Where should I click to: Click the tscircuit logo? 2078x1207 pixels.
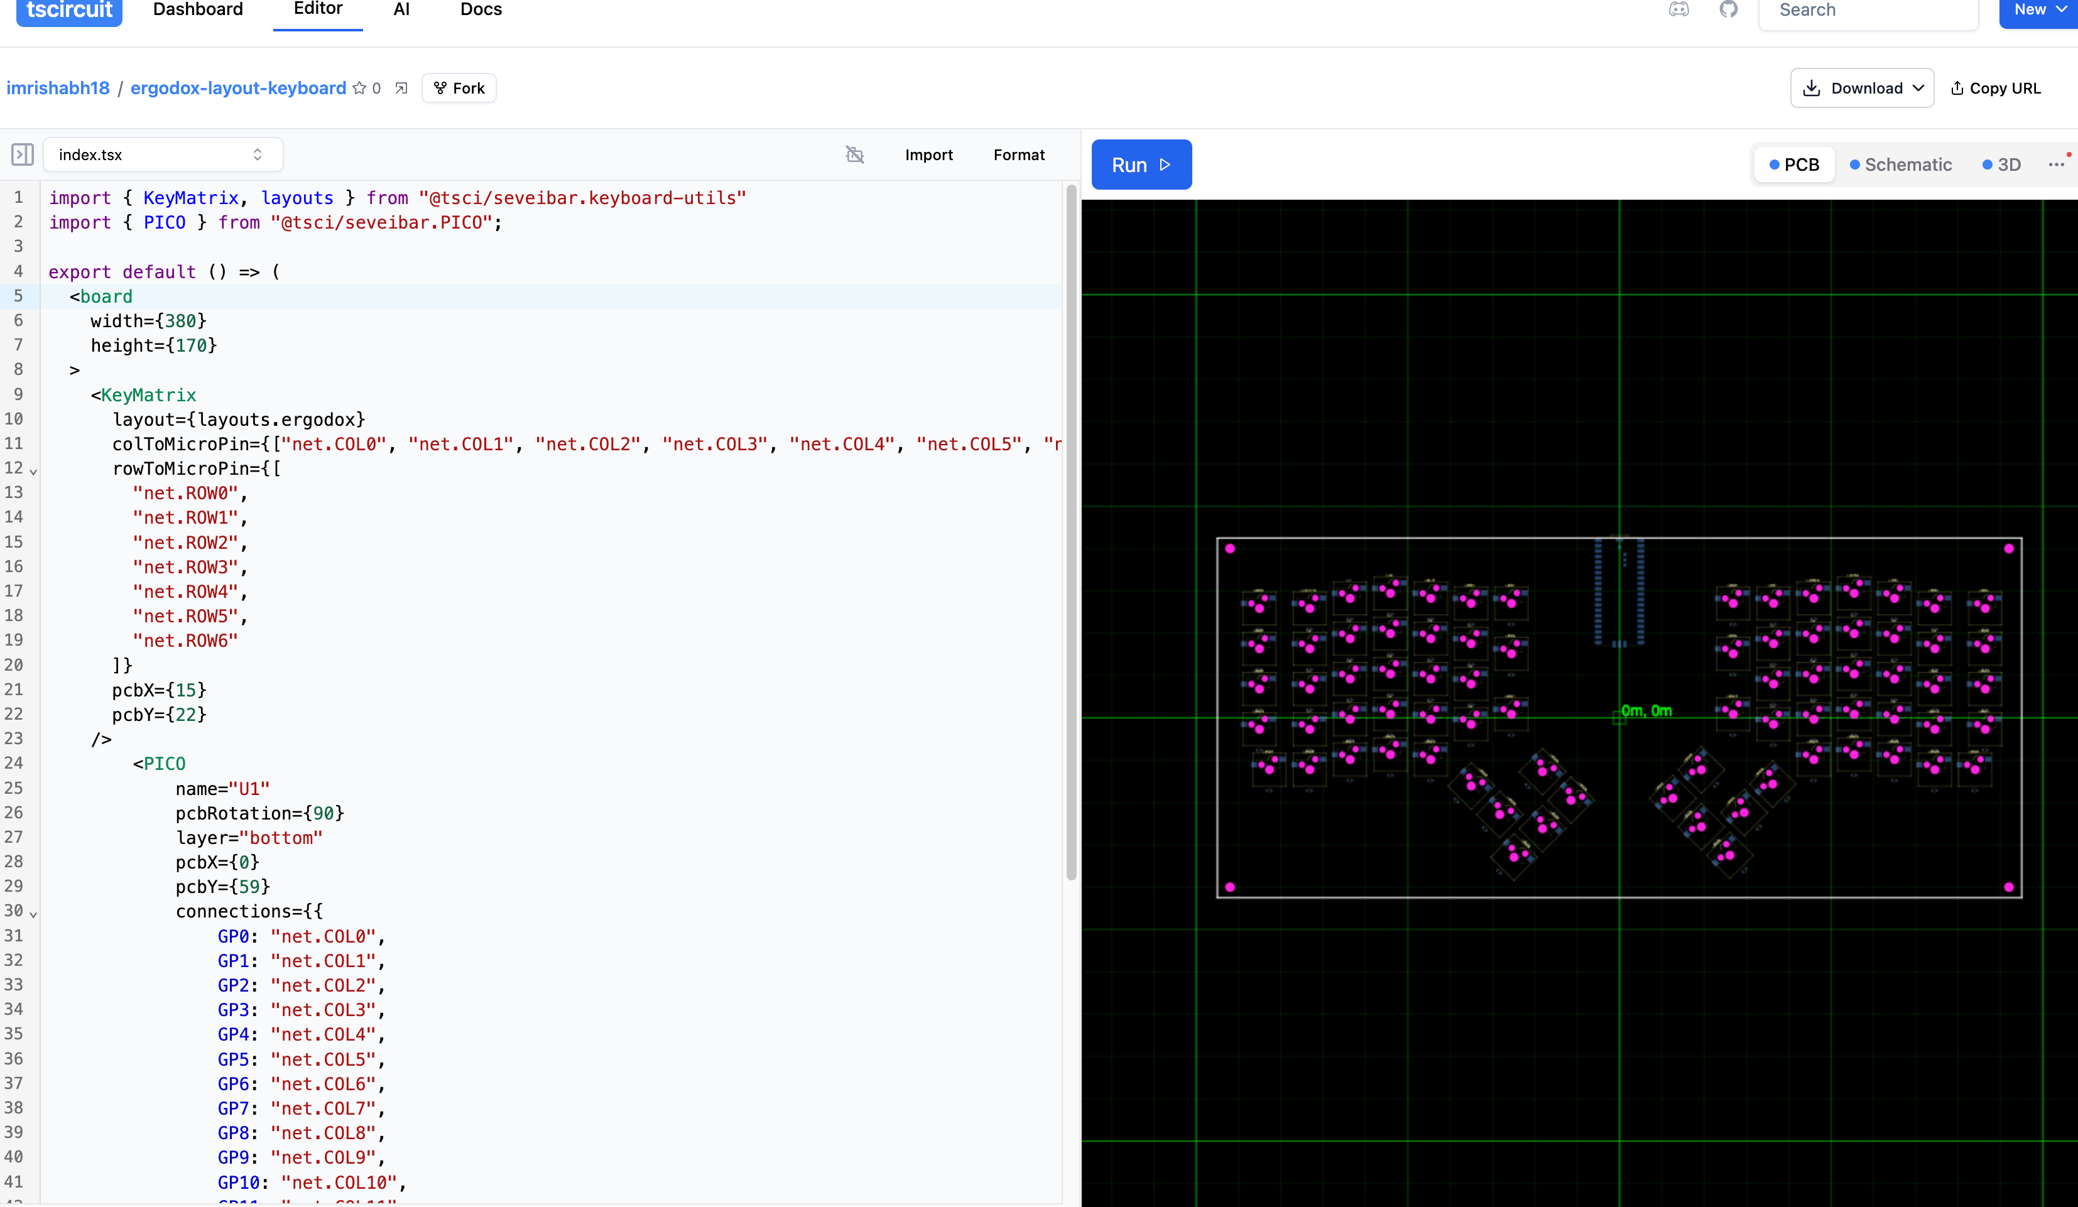coord(68,10)
